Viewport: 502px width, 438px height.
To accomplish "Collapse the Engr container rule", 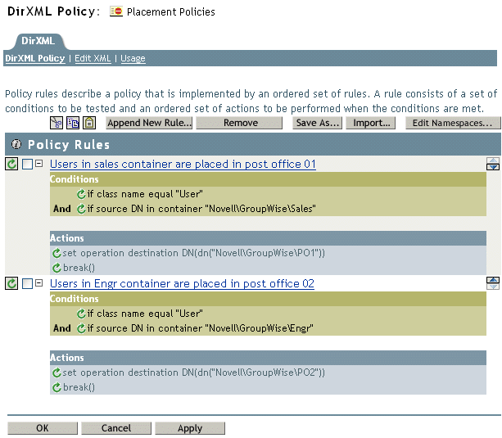I will [38, 284].
